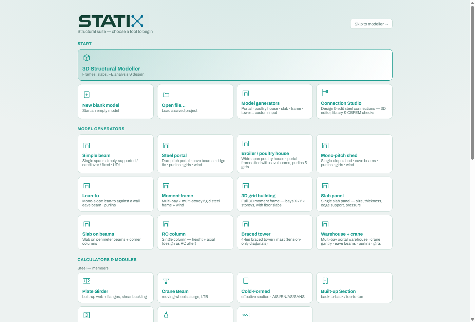
Task: Click the partly visible spring-wave module icon
Action: tap(246, 315)
